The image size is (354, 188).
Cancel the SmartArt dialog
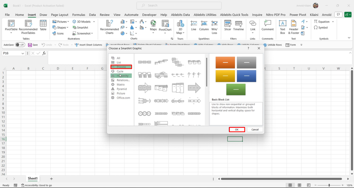coord(255,129)
